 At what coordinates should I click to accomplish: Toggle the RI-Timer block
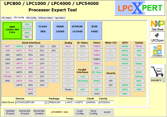click(x=97, y=72)
